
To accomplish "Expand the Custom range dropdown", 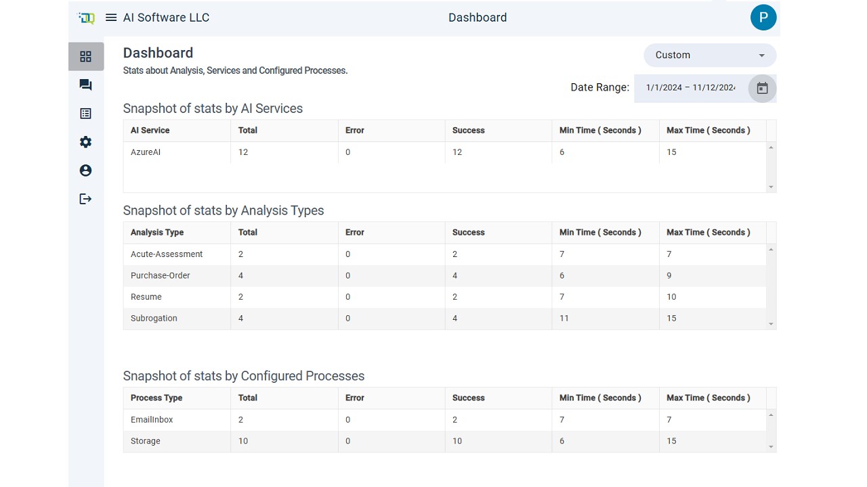I will (710, 55).
